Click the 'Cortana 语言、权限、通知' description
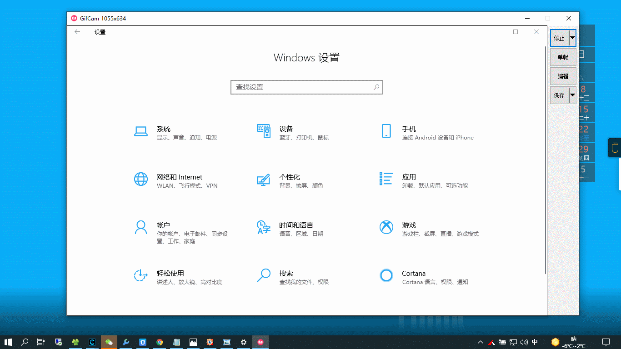The image size is (621, 349). [435, 282]
